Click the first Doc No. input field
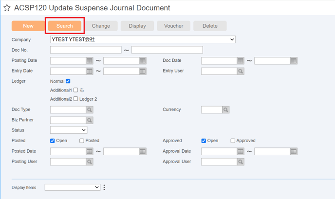Viewport: 335px width, 199px height. [x=86, y=50]
